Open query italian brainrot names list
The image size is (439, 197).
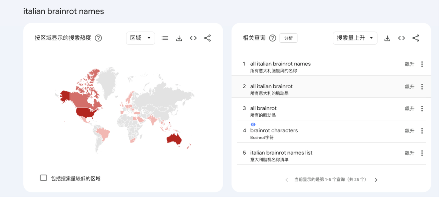pyautogui.click(x=281, y=153)
